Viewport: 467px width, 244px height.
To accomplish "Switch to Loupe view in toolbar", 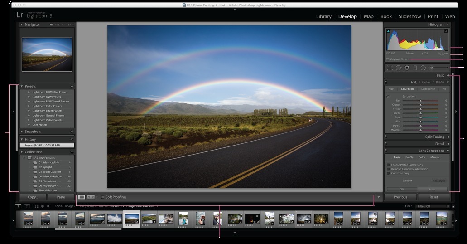I will 82,197.
